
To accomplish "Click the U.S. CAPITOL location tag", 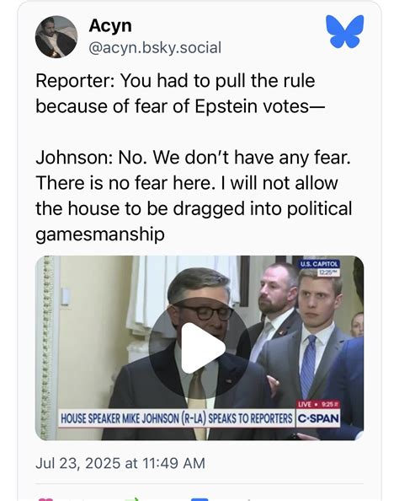I will (319, 264).
